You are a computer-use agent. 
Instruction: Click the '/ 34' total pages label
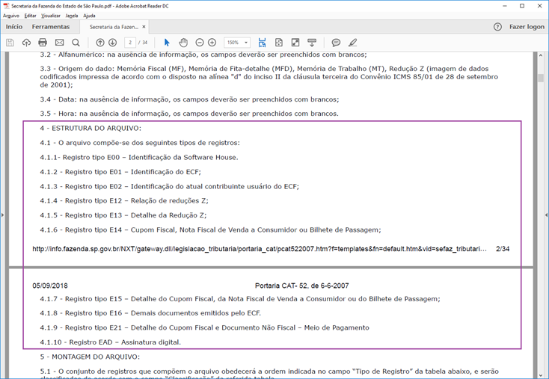pos(143,43)
